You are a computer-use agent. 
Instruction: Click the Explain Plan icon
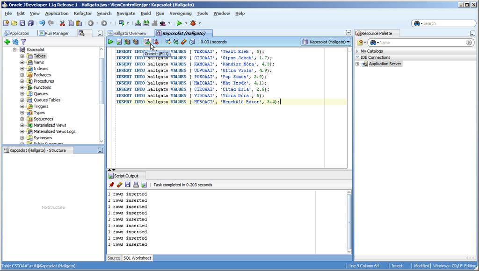(x=136, y=42)
